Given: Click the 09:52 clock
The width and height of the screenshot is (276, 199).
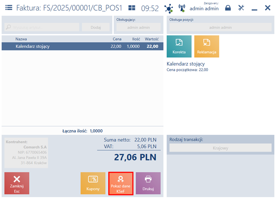Looking at the screenshot, I should pyautogui.click(x=150, y=8).
